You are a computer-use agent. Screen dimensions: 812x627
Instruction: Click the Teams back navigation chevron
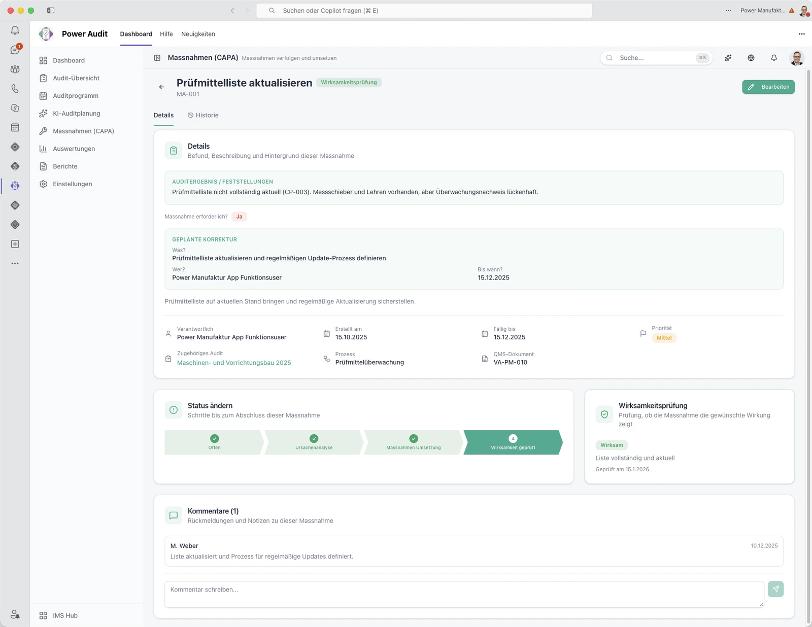[232, 10]
